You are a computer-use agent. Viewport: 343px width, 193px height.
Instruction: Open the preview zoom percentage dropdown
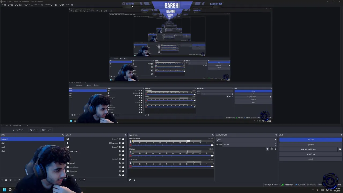coord(6,125)
